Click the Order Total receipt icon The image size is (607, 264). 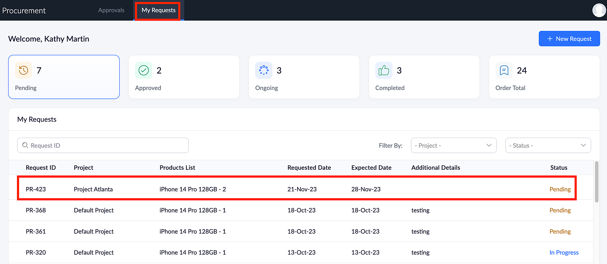point(504,70)
